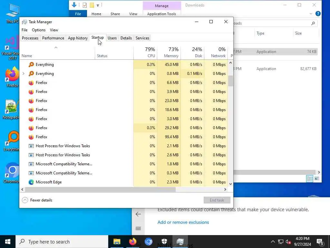Switch Explorer to large icons view
Screen dimensions: 330x248
(317, 179)
